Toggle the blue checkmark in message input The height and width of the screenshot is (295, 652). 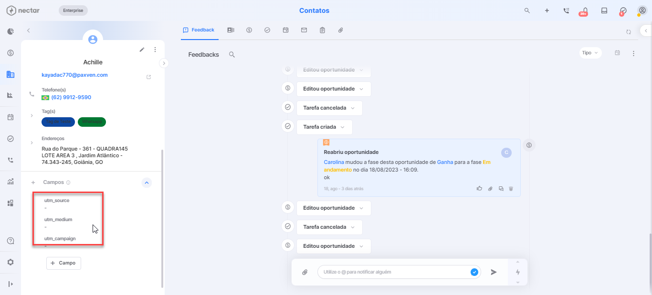tap(474, 272)
